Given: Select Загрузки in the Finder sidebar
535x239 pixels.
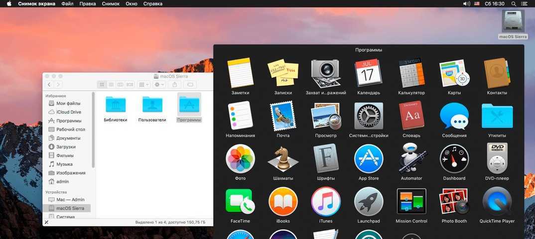Looking at the screenshot, I should tap(66, 147).
